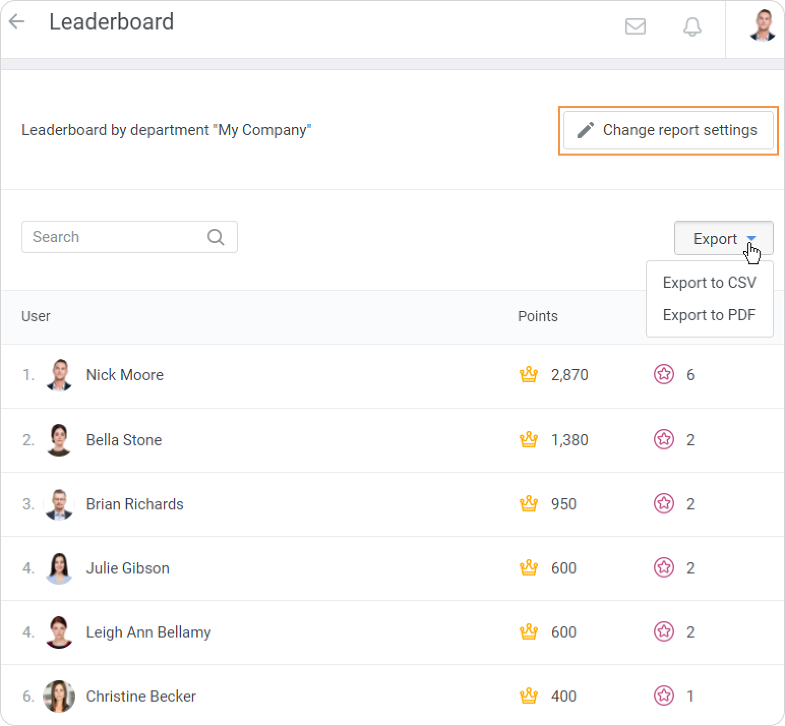This screenshot has height=726, width=785.
Task: Click Change report settings button
Action: pyautogui.click(x=668, y=130)
